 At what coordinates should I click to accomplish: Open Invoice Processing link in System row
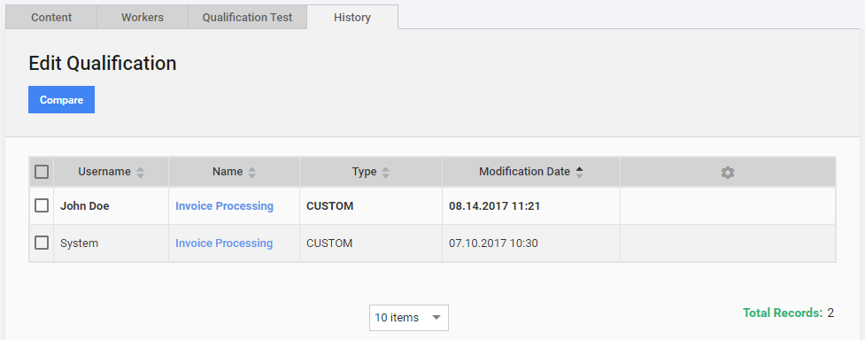pyautogui.click(x=224, y=243)
